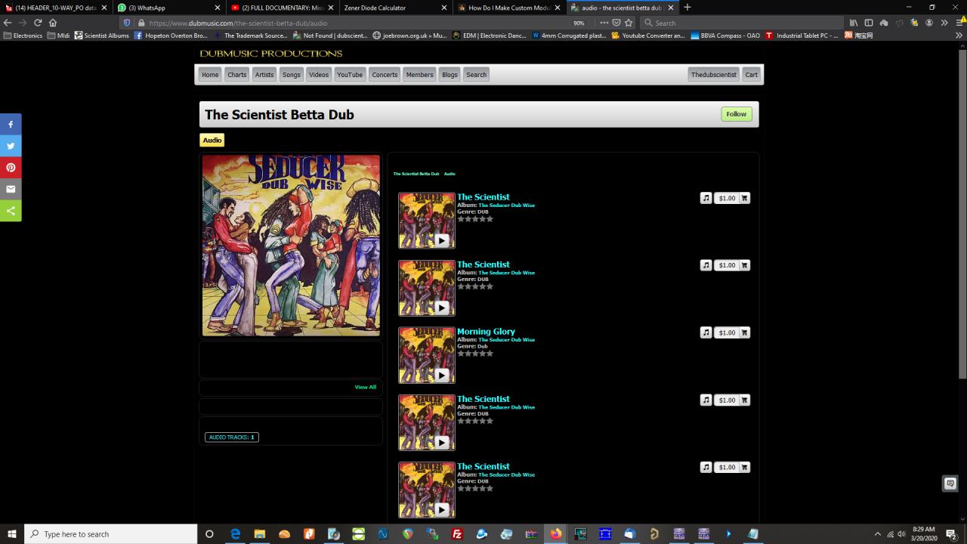This screenshot has height=544, width=967.
Task: Open the Windows Start menu
Action: 12,534
